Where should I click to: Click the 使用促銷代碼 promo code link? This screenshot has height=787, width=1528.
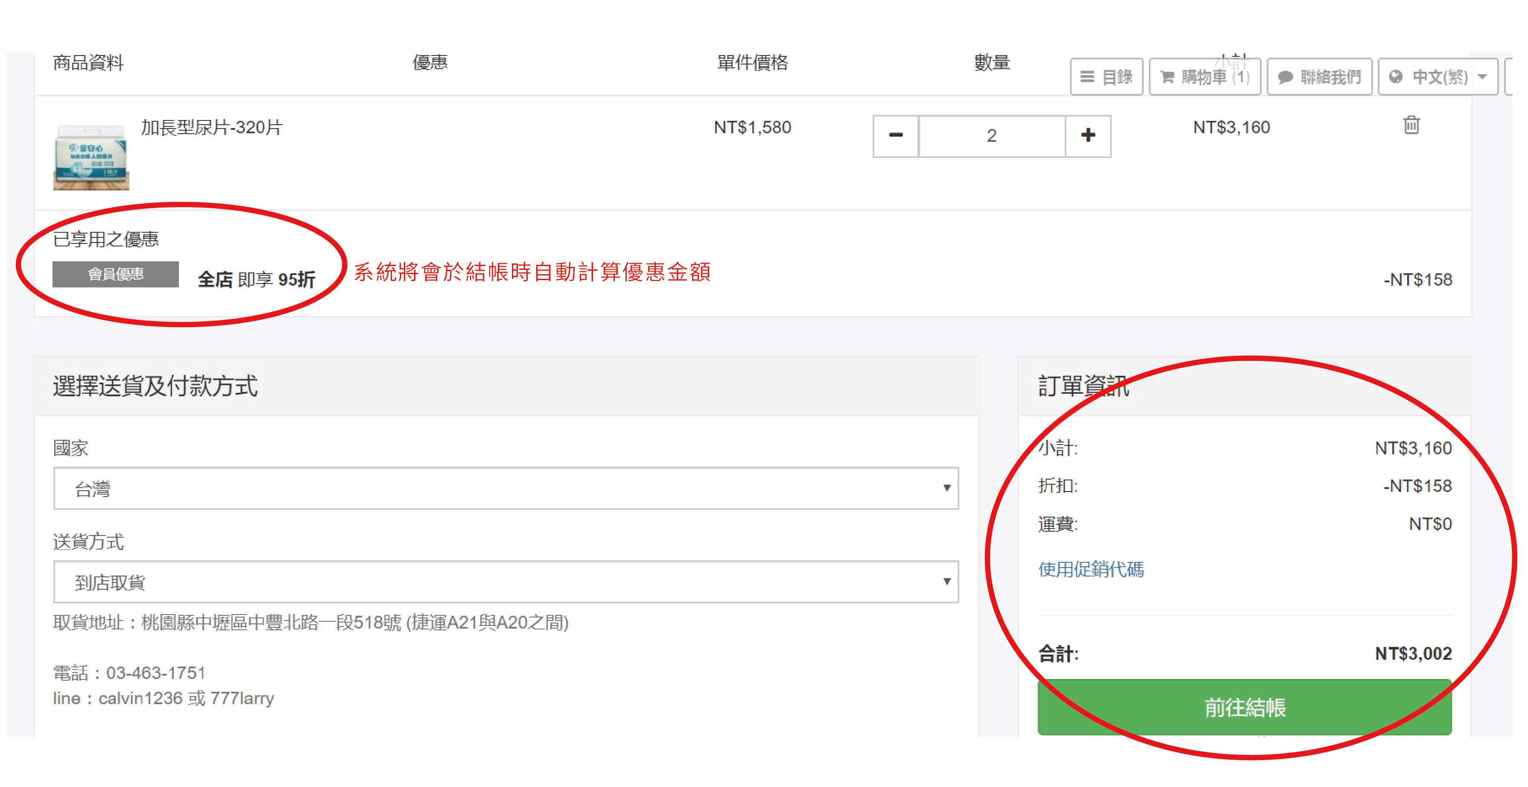click(x=1090, y=569)
